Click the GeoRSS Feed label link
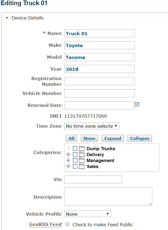168x230 pixels. pos(45,224)
